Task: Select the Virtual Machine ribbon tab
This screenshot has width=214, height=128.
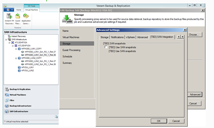Action: coord(31,10)
